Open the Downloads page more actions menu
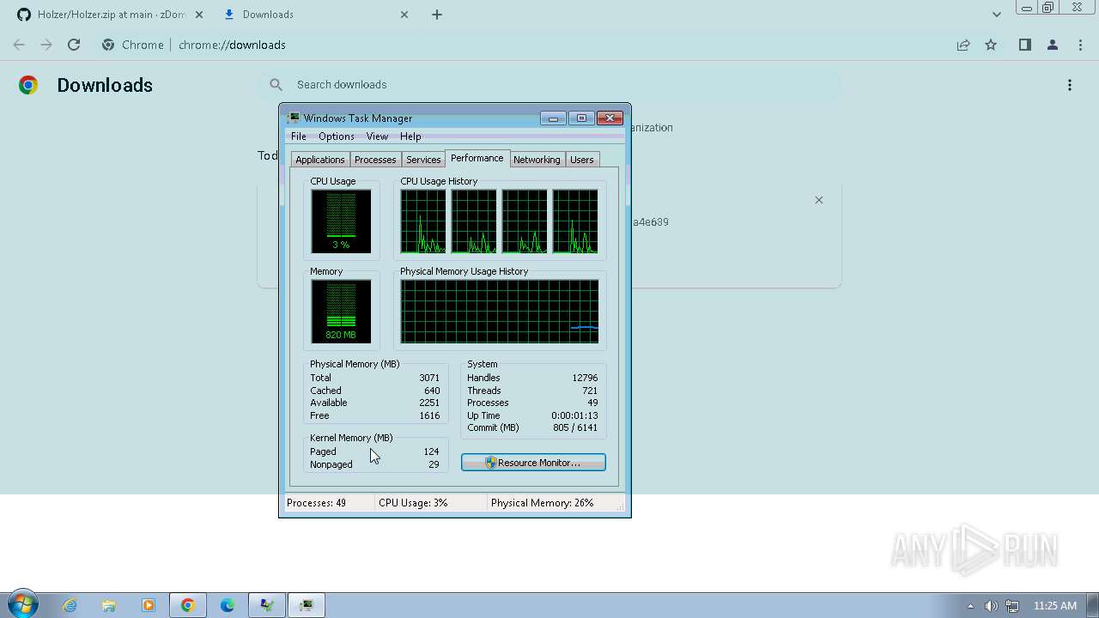This screenshot has height=618, width=1099. click(1070, 85)
